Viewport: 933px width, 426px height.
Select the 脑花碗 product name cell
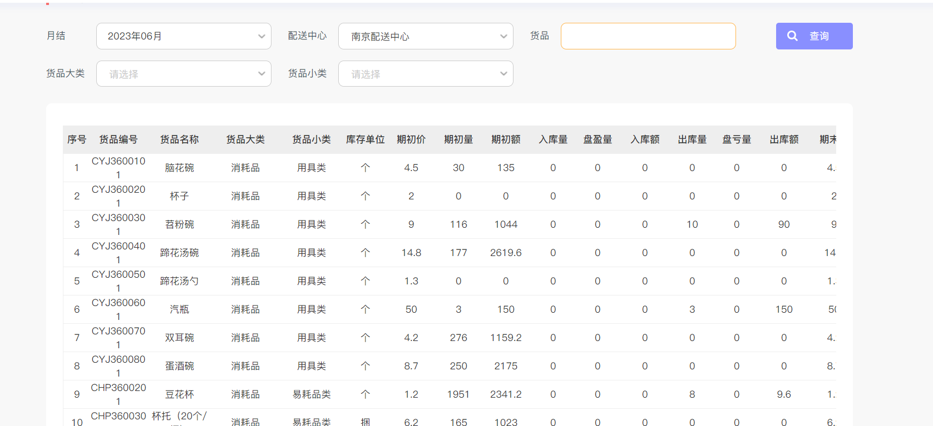179,168
